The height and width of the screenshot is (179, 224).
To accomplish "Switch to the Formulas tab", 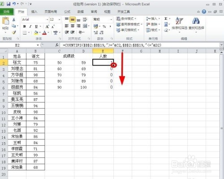I will pos(67,12).
